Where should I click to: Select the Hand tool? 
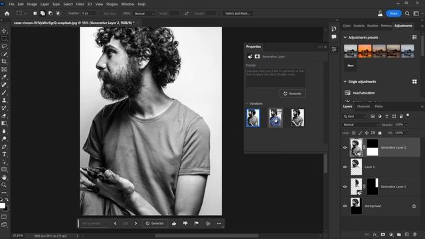[x=4, y=177]
